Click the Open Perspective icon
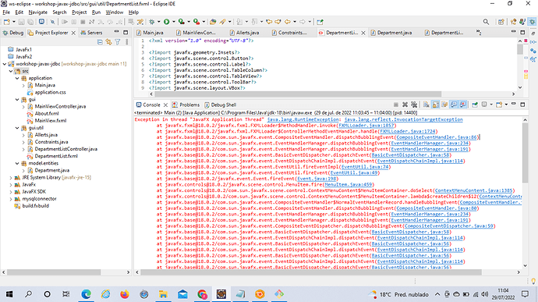 [x=501, y=22]
